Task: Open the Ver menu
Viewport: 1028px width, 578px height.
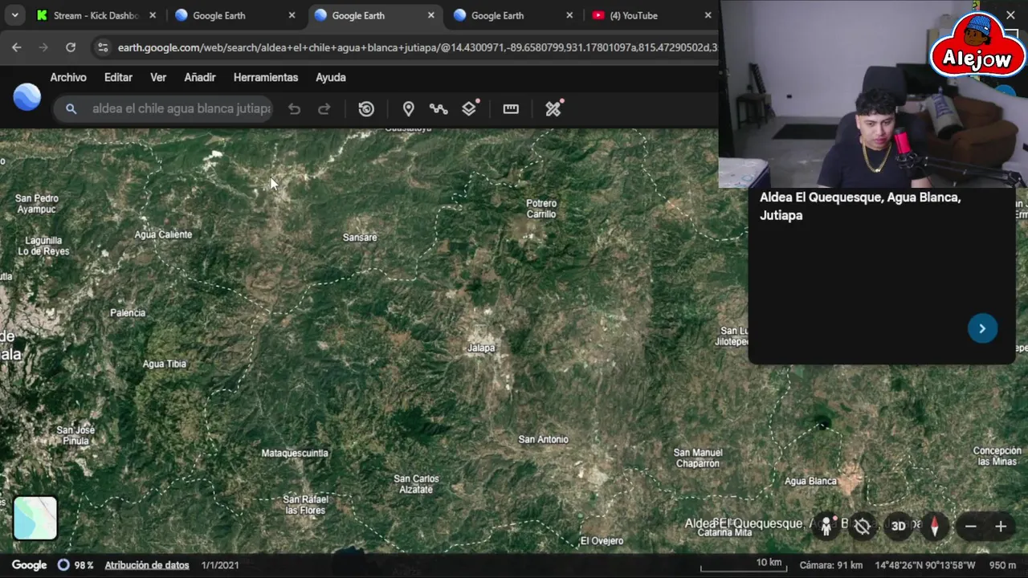Action: tap(158, 77)
